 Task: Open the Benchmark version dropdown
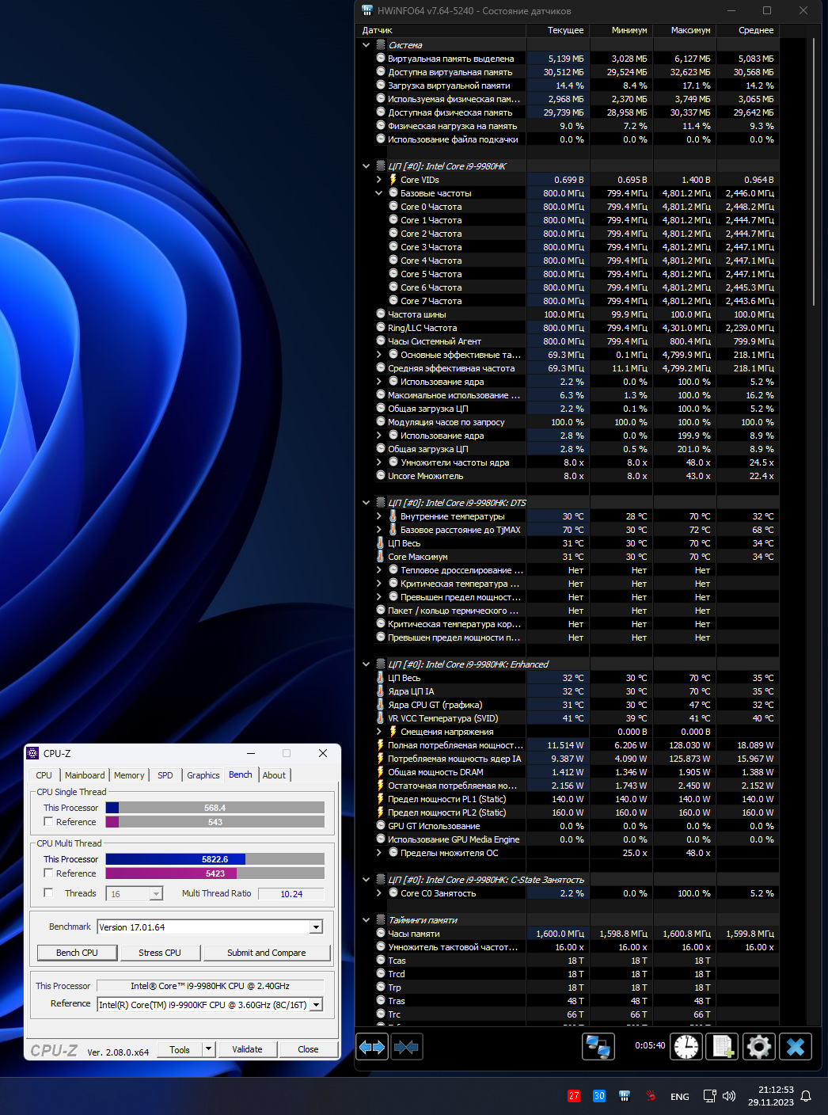(316, 927)
